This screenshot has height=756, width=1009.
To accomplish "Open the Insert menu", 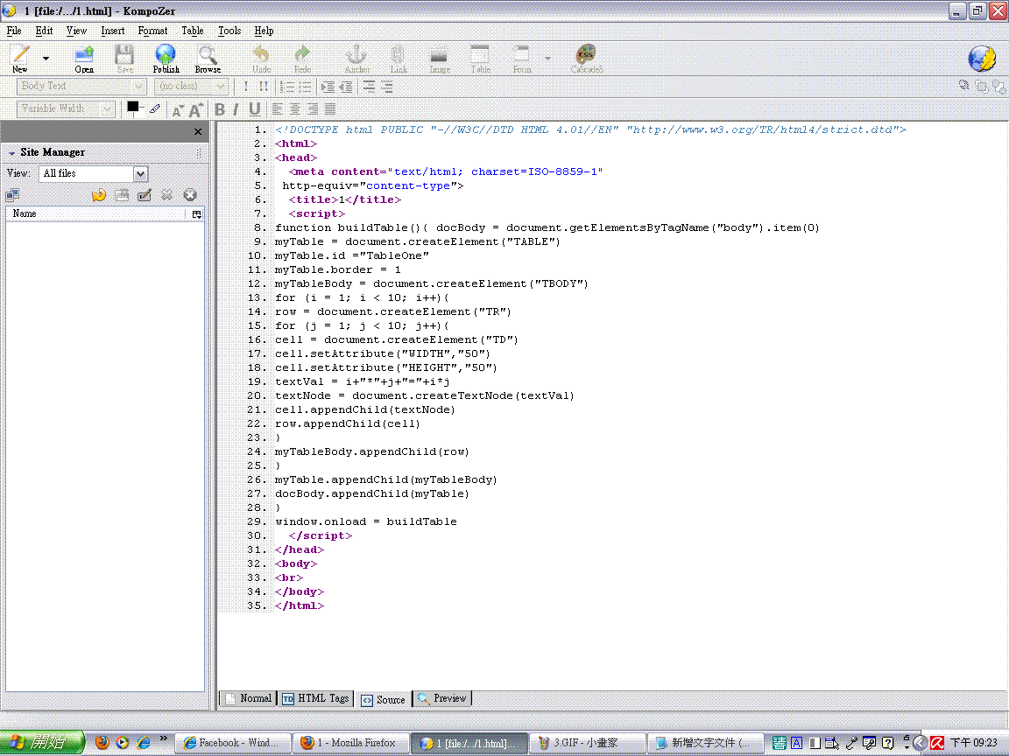I will coord(113,31).
